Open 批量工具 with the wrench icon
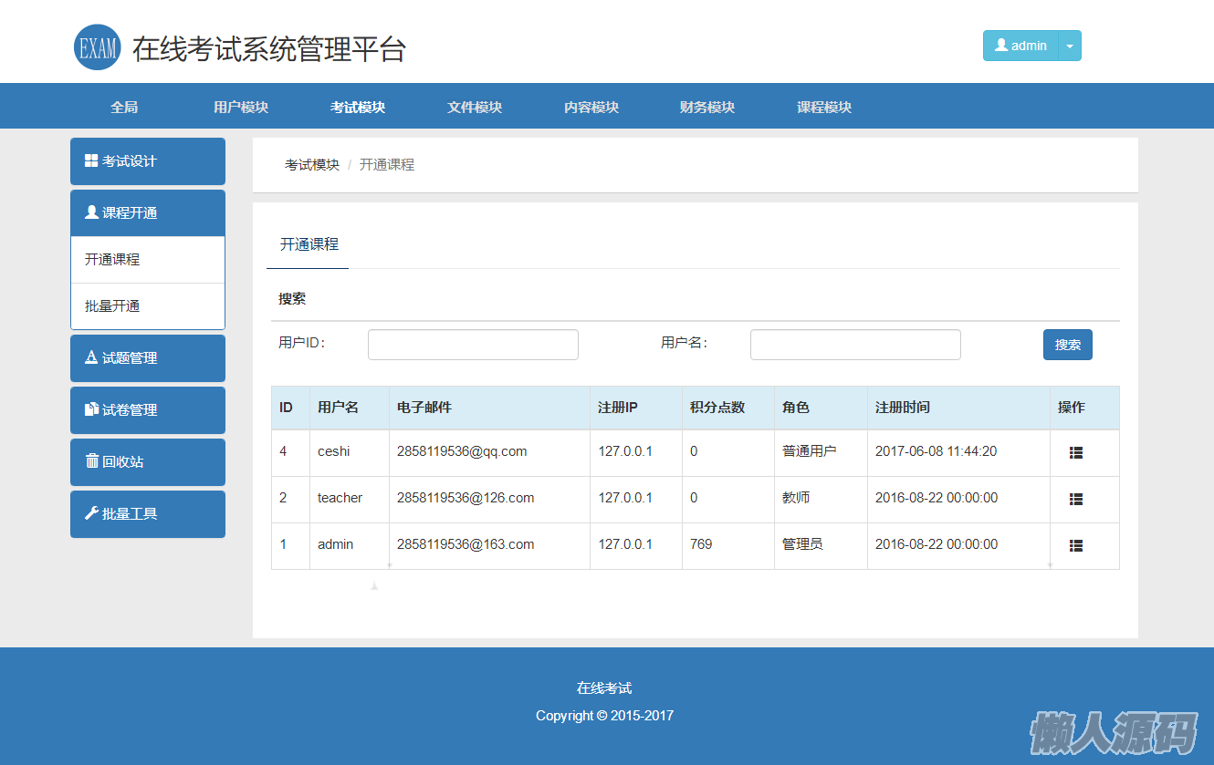Screen dimensions: 1214x765 [147, 514]
